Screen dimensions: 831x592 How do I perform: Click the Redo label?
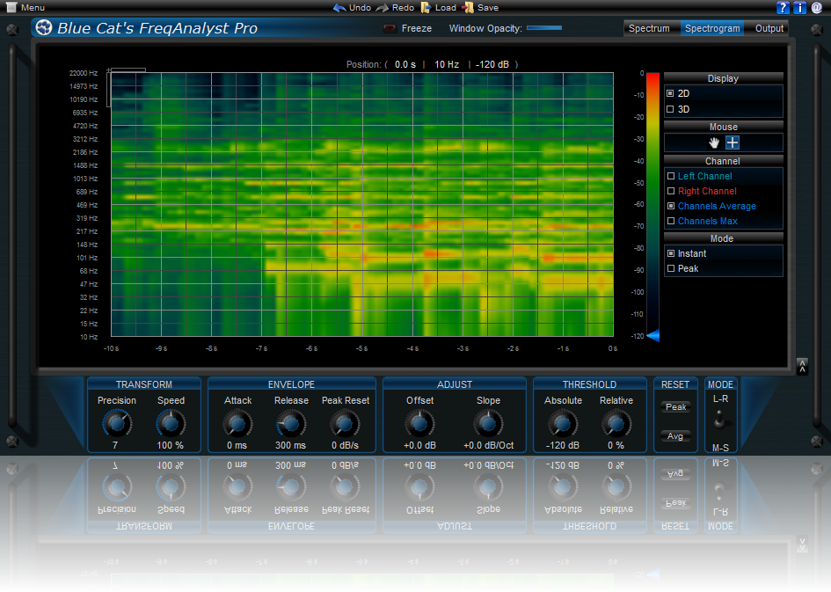tap(403, 7)
